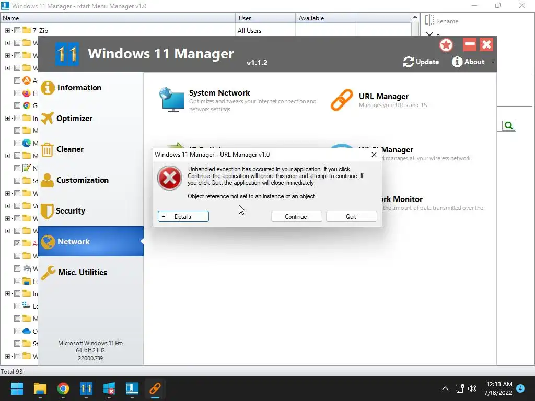
Task: Click Quit in the error dialog
Action: [x=352, y=217]
